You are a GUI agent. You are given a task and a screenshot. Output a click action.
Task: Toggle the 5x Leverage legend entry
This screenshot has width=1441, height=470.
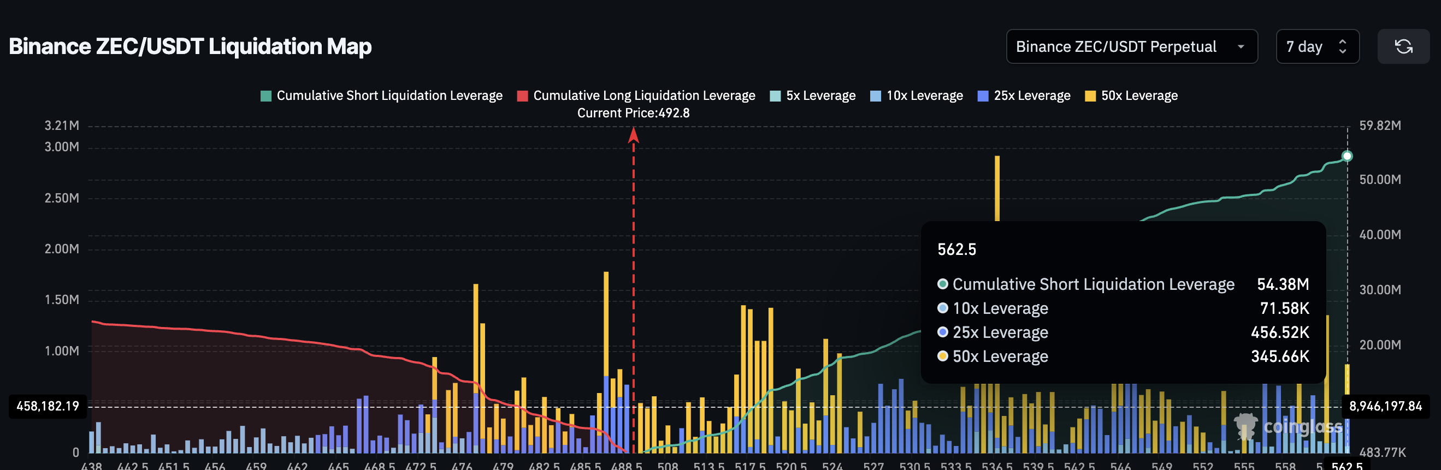[813, 96]
